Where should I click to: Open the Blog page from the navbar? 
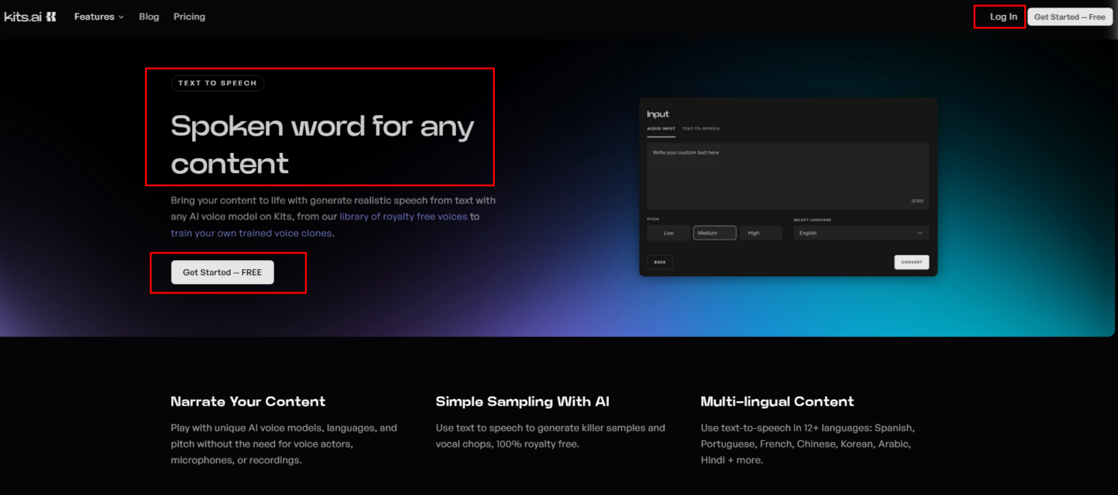[x=149, y=16]
